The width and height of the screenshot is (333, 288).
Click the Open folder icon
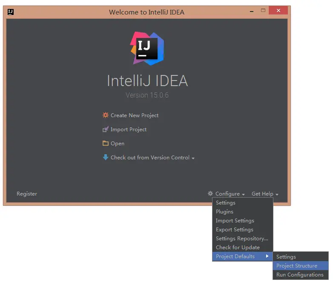pyautogui.click(x=105, y=143)
